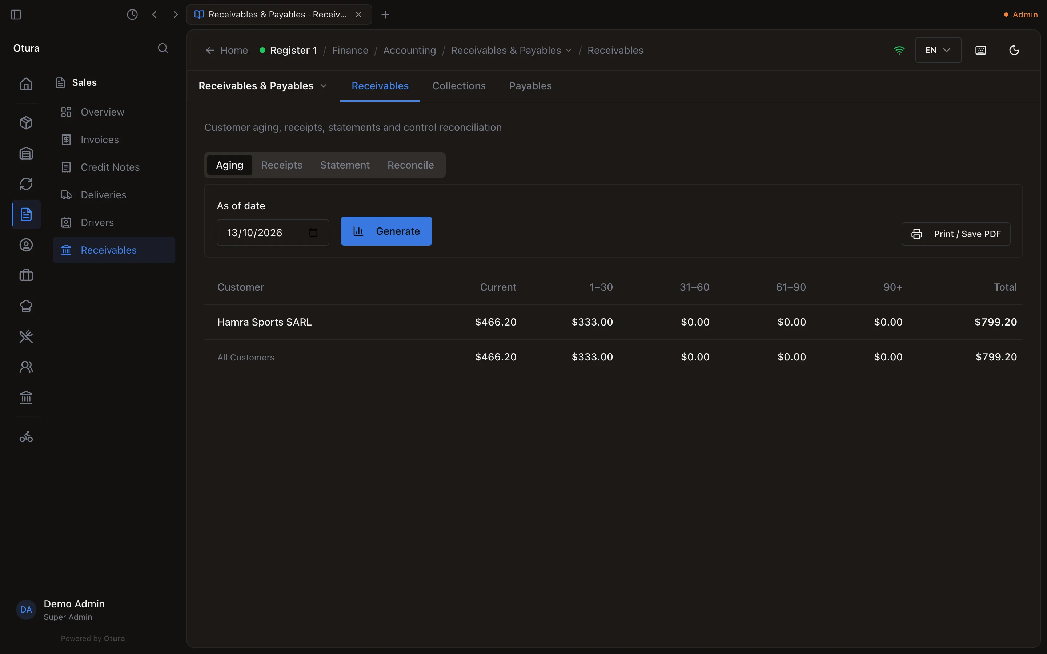Switch to the Payables tab
This screenshot has height=654, width=1047.
coord(530,86)
